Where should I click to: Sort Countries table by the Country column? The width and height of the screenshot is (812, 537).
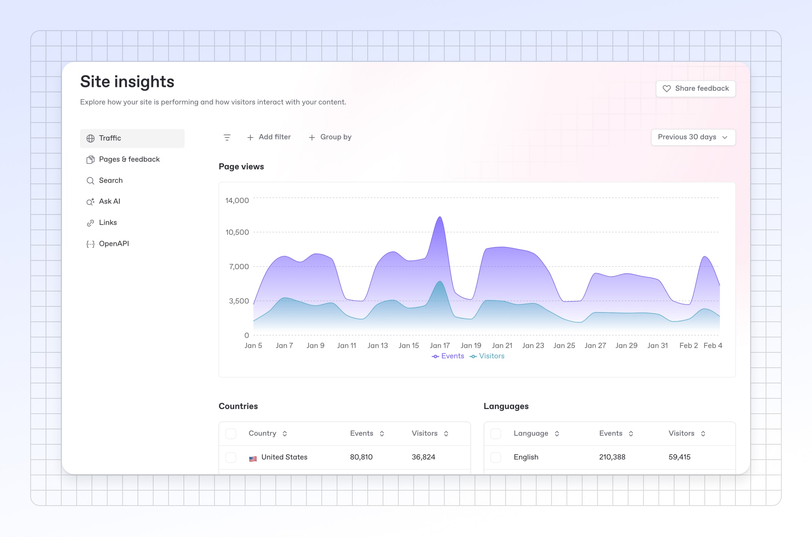[268, 434]
